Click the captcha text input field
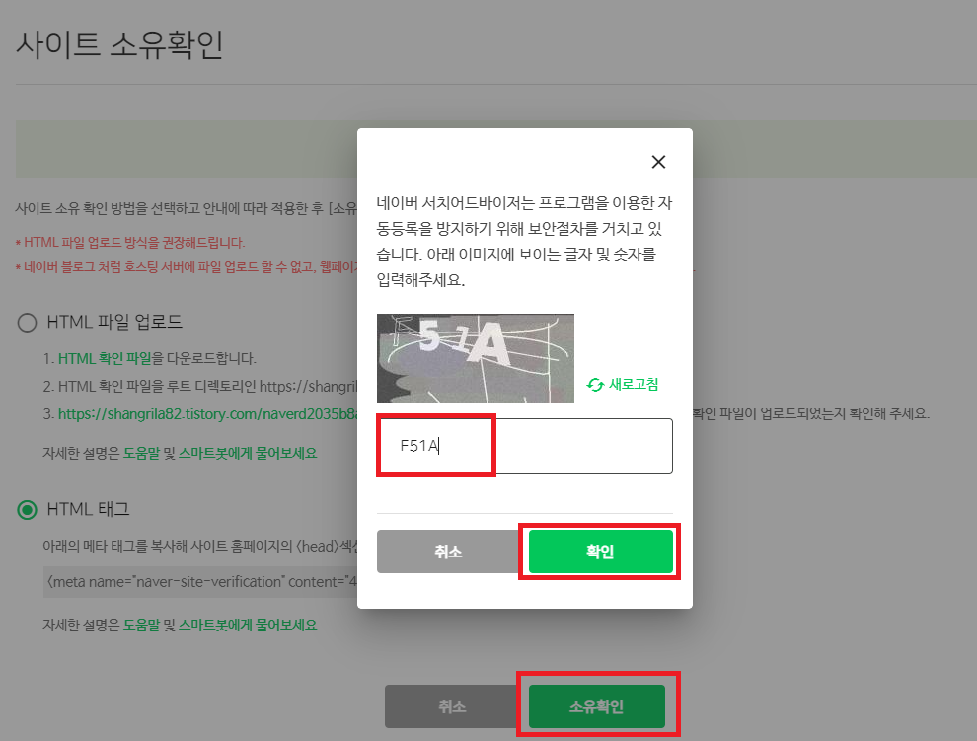The height and width of the screenshot is (741, 977). 525,446
